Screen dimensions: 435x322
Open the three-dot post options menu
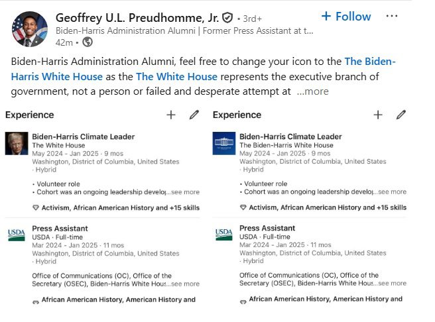[x=391, y=17]
